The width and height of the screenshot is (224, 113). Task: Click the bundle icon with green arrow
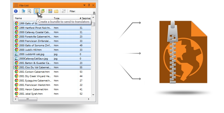tap(42, 11)
